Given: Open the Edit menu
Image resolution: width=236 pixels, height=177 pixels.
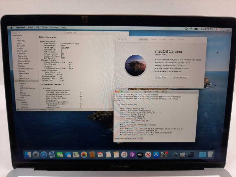Looking at the screenshot, I should tap(37, 28).
